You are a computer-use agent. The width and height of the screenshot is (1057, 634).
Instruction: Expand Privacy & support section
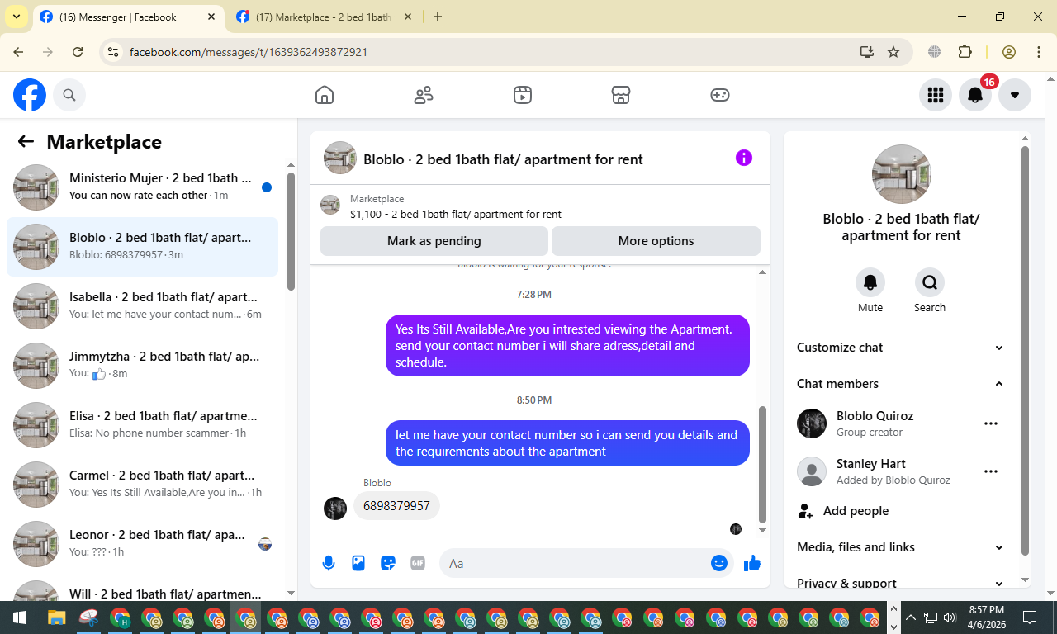coord(901,583)
